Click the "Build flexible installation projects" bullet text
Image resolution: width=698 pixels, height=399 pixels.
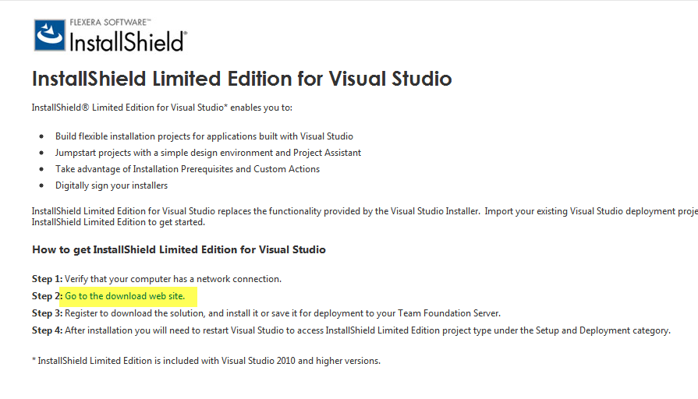204,136
